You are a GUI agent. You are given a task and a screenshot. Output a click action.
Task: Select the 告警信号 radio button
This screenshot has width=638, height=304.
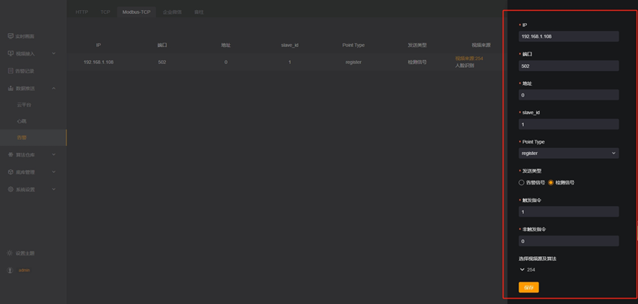(x=522, y=183)
